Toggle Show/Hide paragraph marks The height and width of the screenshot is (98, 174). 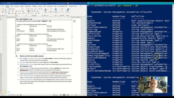[39, 13]
